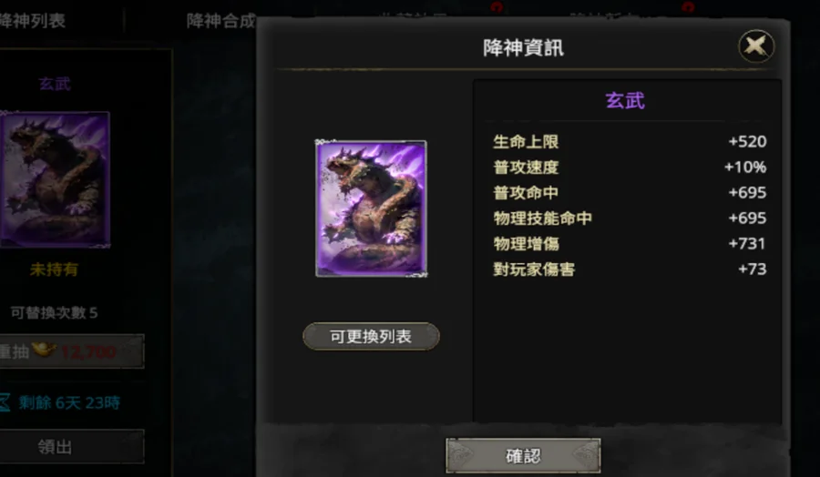Select the 物理技能命中 +695 stat row
This screenshot has height=477, width=820.
point(630,218)
